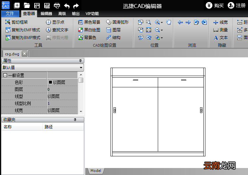This screenshot has width=248, height=175.
Task: Click the second-row left icon in 位置 group
Action: coord(140,30)
